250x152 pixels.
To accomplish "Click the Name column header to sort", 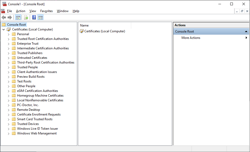I will click(84, 25).
